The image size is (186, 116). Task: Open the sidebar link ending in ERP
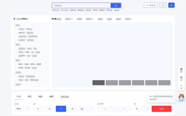(x=39, y=64)
